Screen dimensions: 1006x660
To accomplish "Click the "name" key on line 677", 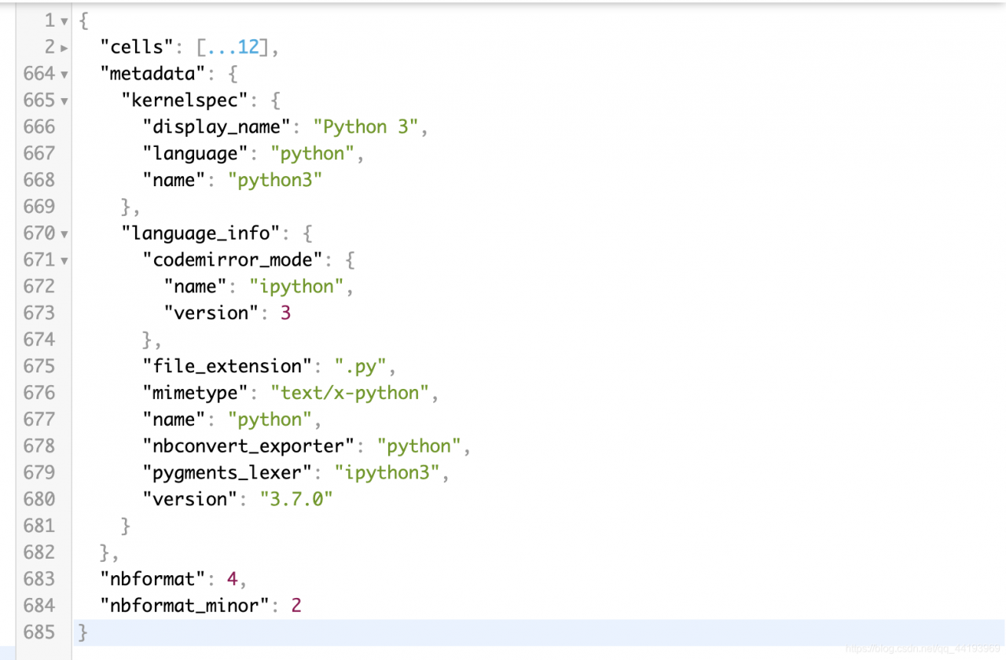I will pyautogui.click(x=174, y=419).
